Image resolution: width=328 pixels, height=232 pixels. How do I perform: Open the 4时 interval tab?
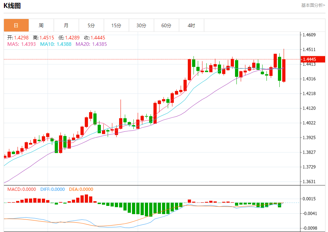(191, 25)
